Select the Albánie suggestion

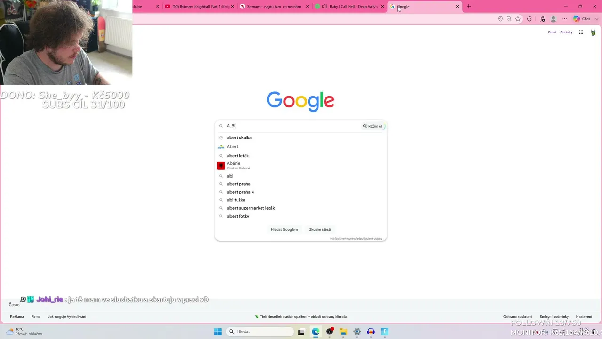click(x=301, y=166)
